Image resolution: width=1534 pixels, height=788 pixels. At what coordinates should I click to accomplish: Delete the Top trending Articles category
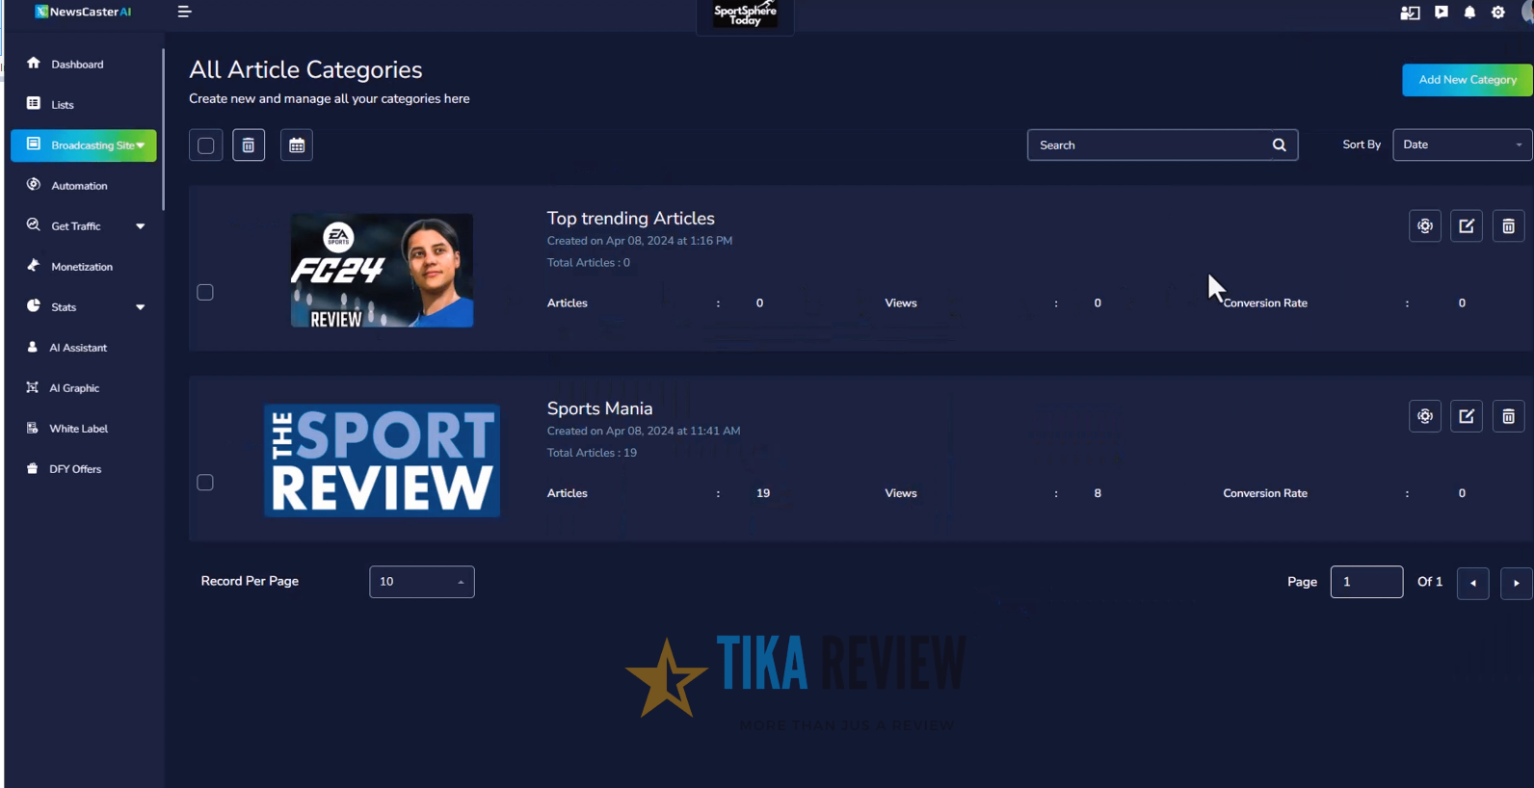point(1509,226)
